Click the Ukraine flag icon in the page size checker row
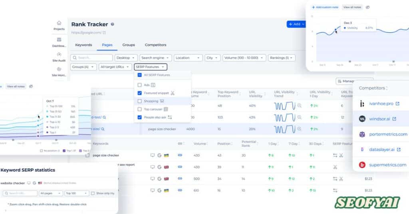This screenshot has height=214, width=409. (x=166, y=155)
